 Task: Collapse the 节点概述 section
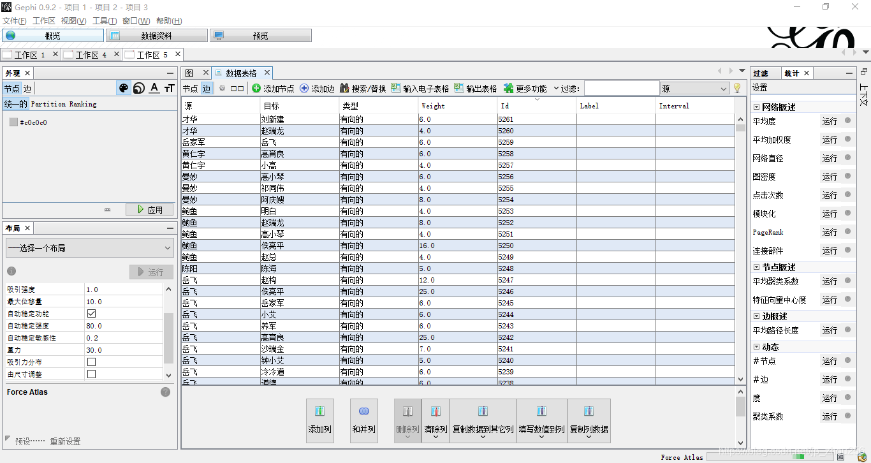(757, 267)
